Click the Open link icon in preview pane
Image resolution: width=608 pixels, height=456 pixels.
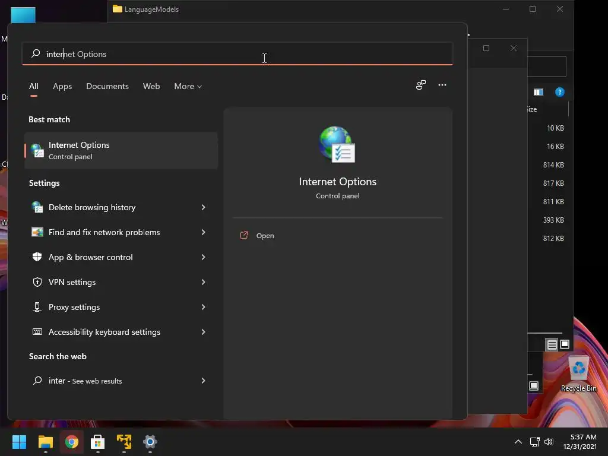[244, 235]
